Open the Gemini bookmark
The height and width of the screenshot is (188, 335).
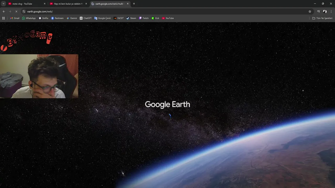pyautogui.click(x=72, y=18)
